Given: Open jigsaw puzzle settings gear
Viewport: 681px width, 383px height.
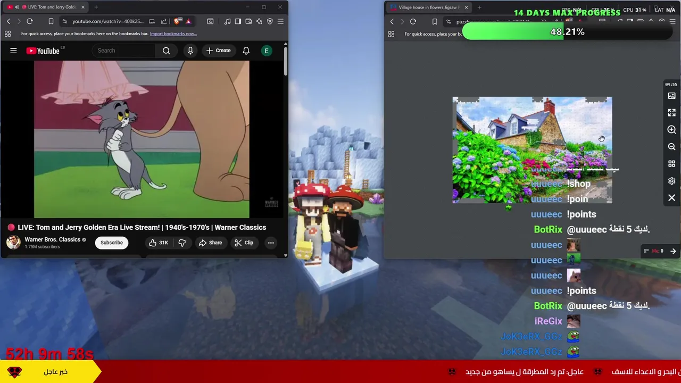Looking at the screenshot, I should (671, 181).
